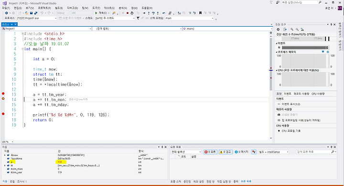Zoom out on the diagnostic timeline
This screenshot has width=344, height=186.
(x=297, y=29)
